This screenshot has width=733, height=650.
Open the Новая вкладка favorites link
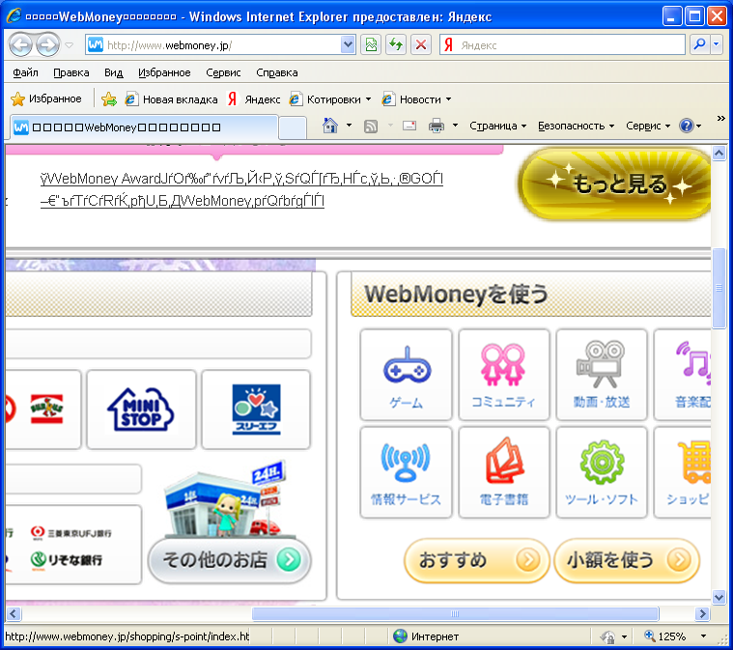[x=172, y=99]
